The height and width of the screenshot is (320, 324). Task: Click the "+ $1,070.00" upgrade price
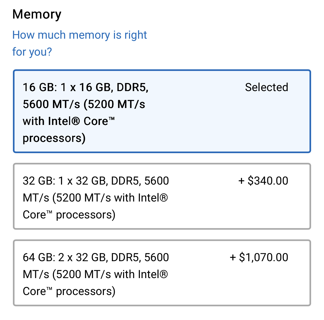point(259,257)
